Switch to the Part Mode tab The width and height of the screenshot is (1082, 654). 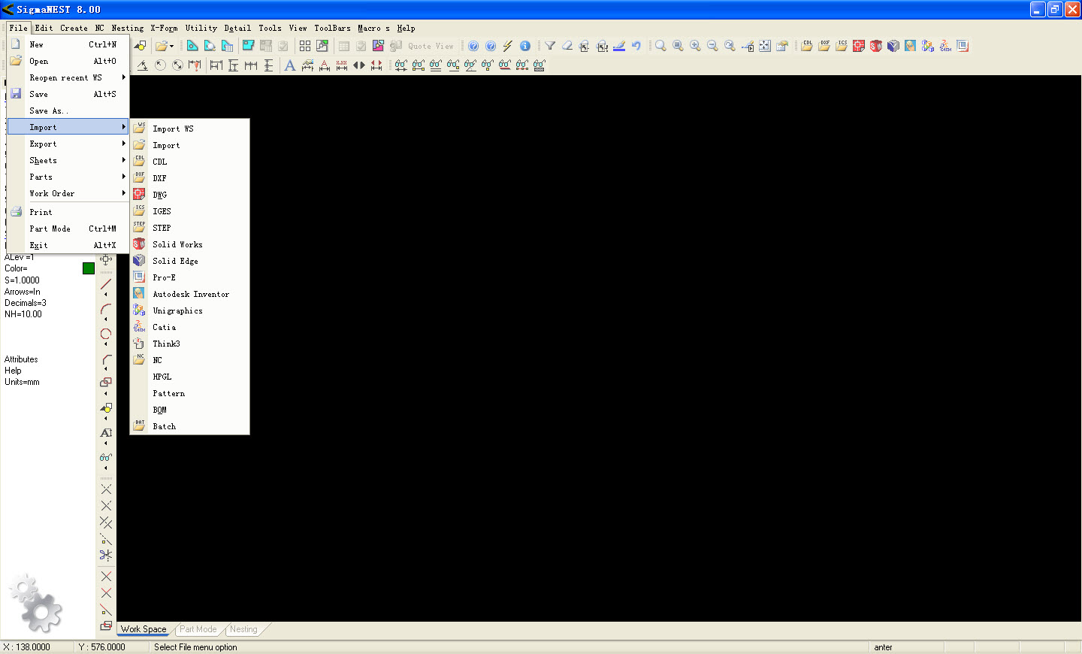pos(198,629)
